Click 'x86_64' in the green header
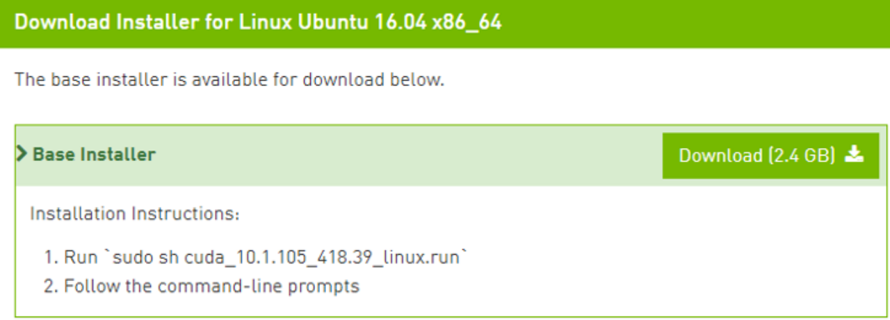Viewport: 890px width, 320px height. (467, 22)
